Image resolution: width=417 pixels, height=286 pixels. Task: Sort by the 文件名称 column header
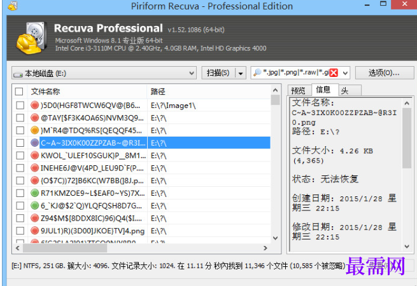(x=87, y=92)
